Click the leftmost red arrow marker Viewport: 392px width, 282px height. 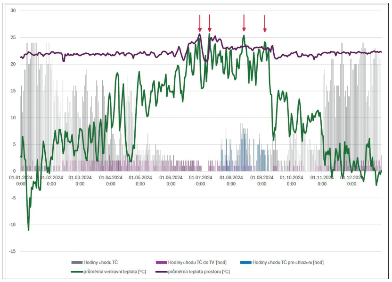(x=200, y=23)
